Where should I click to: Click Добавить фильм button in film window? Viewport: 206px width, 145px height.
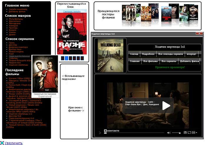click(x=190, y=61)
